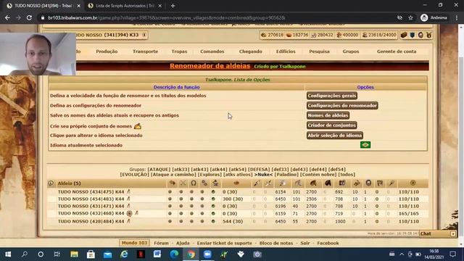Click the Configurações gerais button

pyautogui.click(x=332, y=96)
